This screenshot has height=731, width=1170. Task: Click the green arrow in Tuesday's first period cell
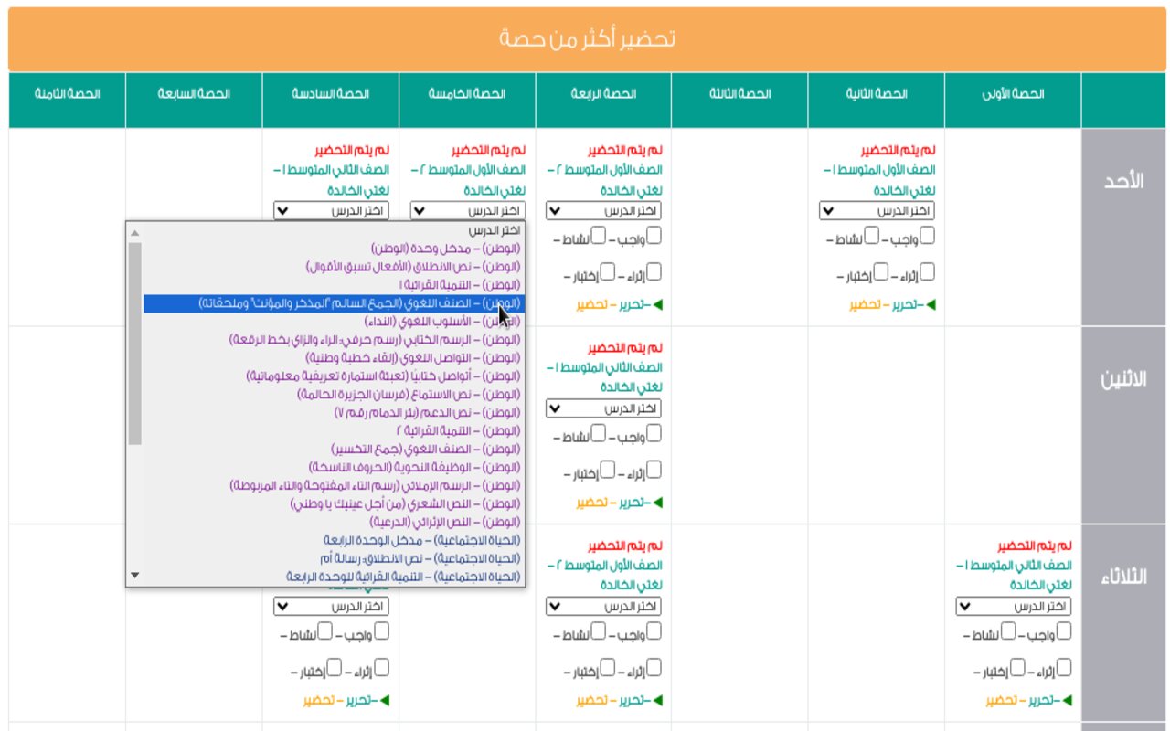[x=1068, y=700]
